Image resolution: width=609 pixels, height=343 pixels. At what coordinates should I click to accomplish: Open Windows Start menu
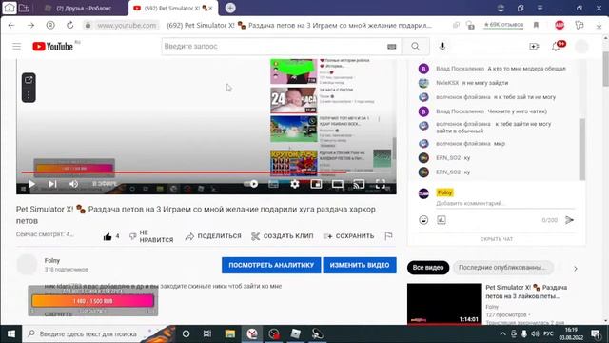click(10, 334)
